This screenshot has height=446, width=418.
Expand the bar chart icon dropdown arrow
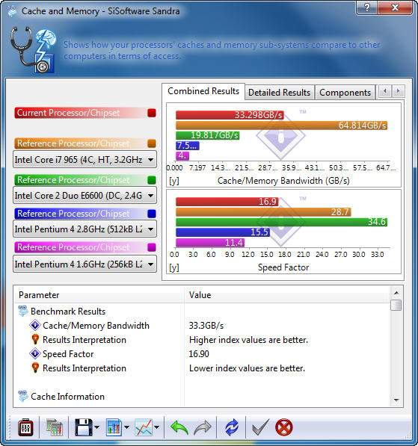(126, 427)
